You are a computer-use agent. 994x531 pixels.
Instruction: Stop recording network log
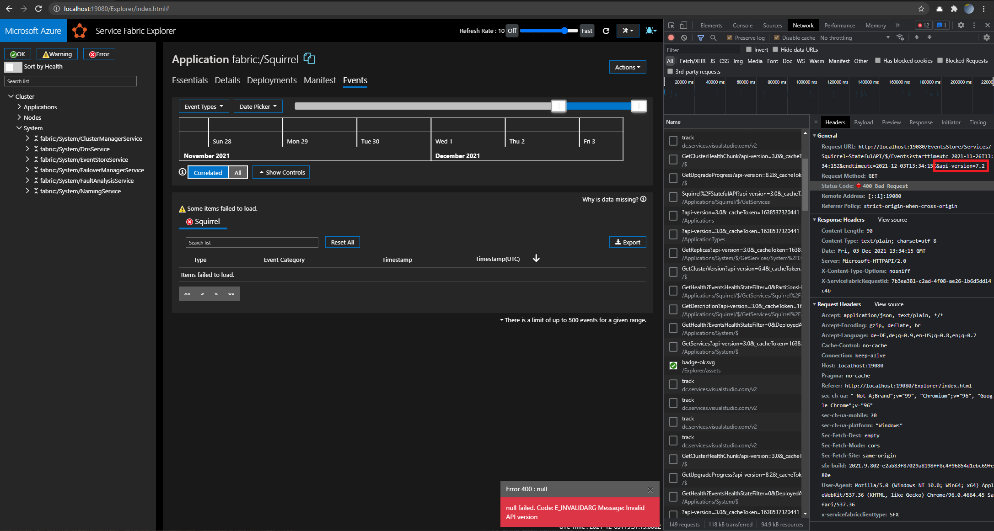pyautogui.click(x=671, y=37)
